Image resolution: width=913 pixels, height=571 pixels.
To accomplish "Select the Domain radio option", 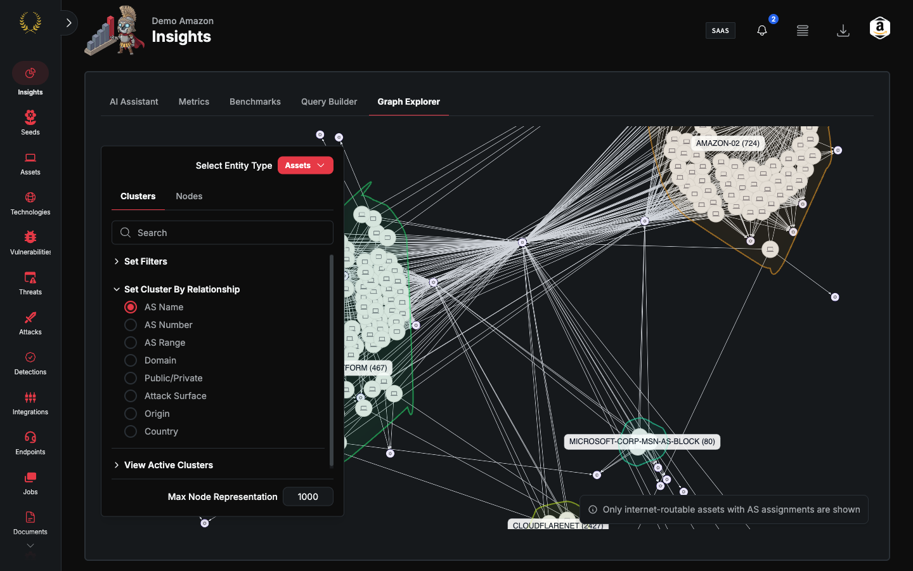I will click(131, 360).
